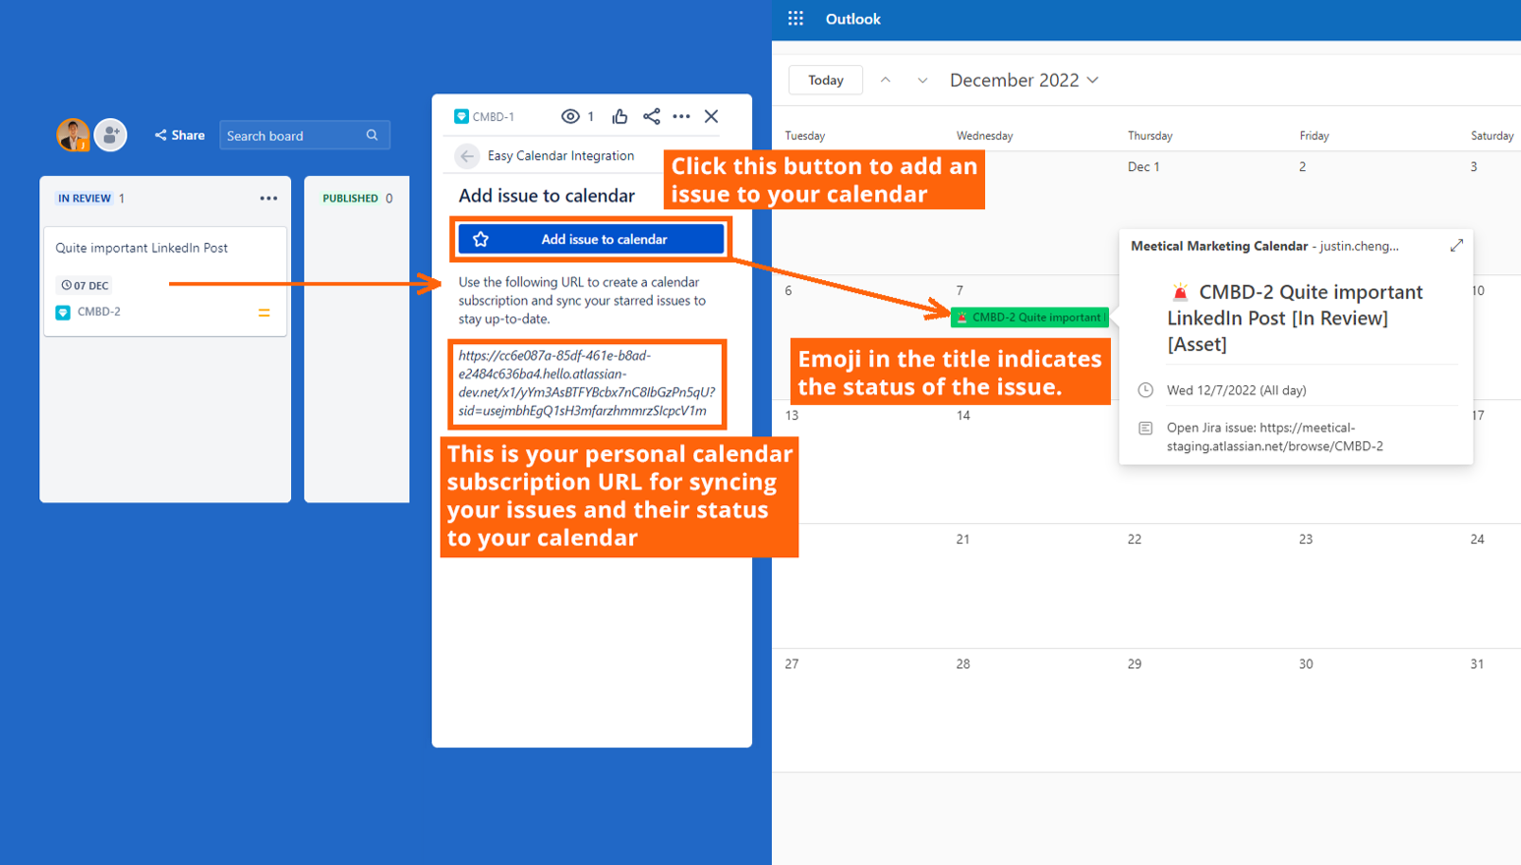Click the Published column header

coord(350,198)
